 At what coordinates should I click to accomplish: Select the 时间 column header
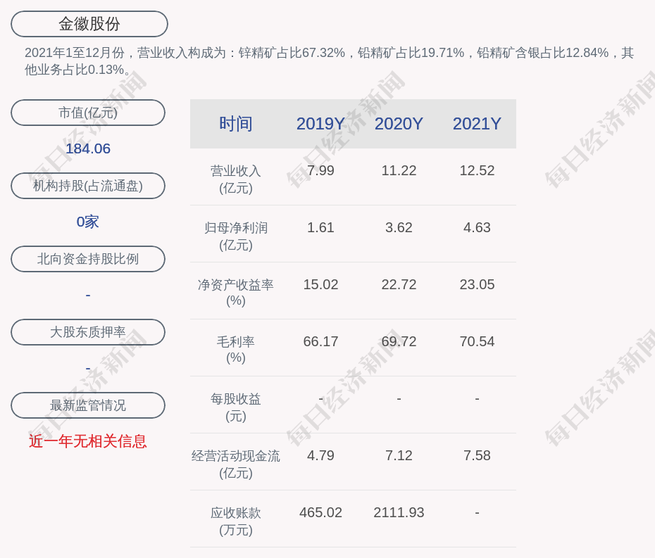236,124
